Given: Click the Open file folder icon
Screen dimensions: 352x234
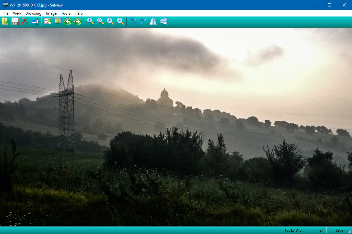Looking at the screenshot, I should (5, 21).
